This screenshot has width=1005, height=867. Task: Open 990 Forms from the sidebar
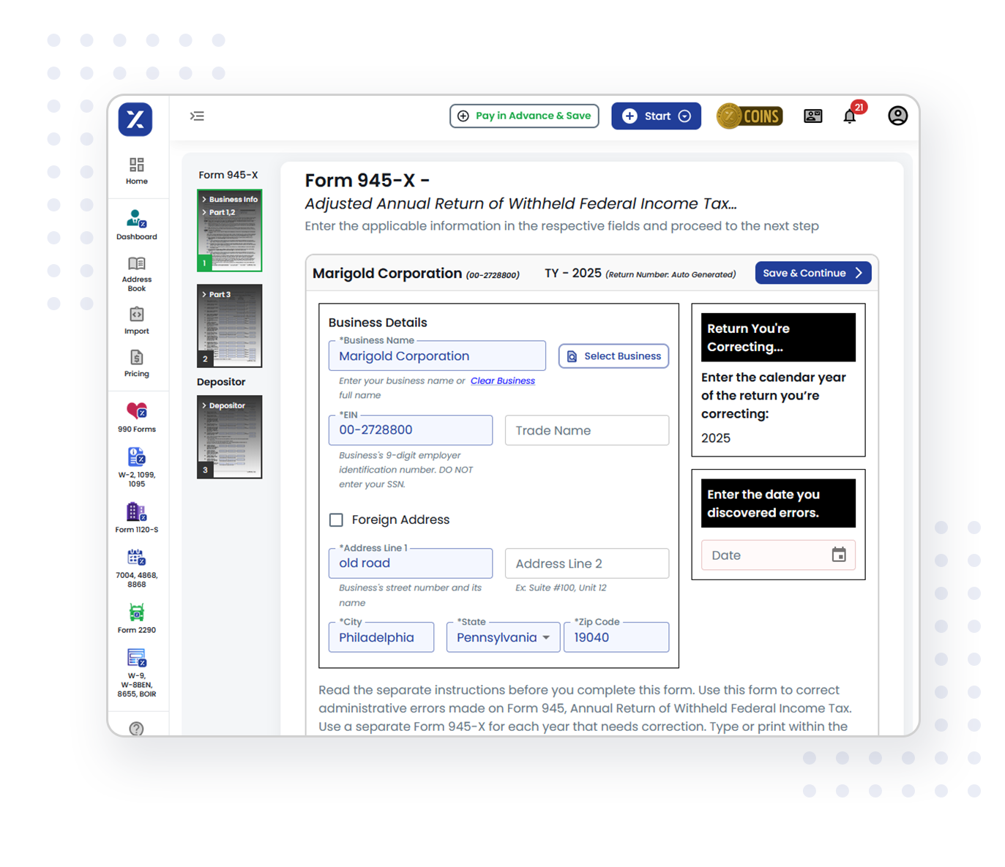pyautogui.click(x=136, y=416)
